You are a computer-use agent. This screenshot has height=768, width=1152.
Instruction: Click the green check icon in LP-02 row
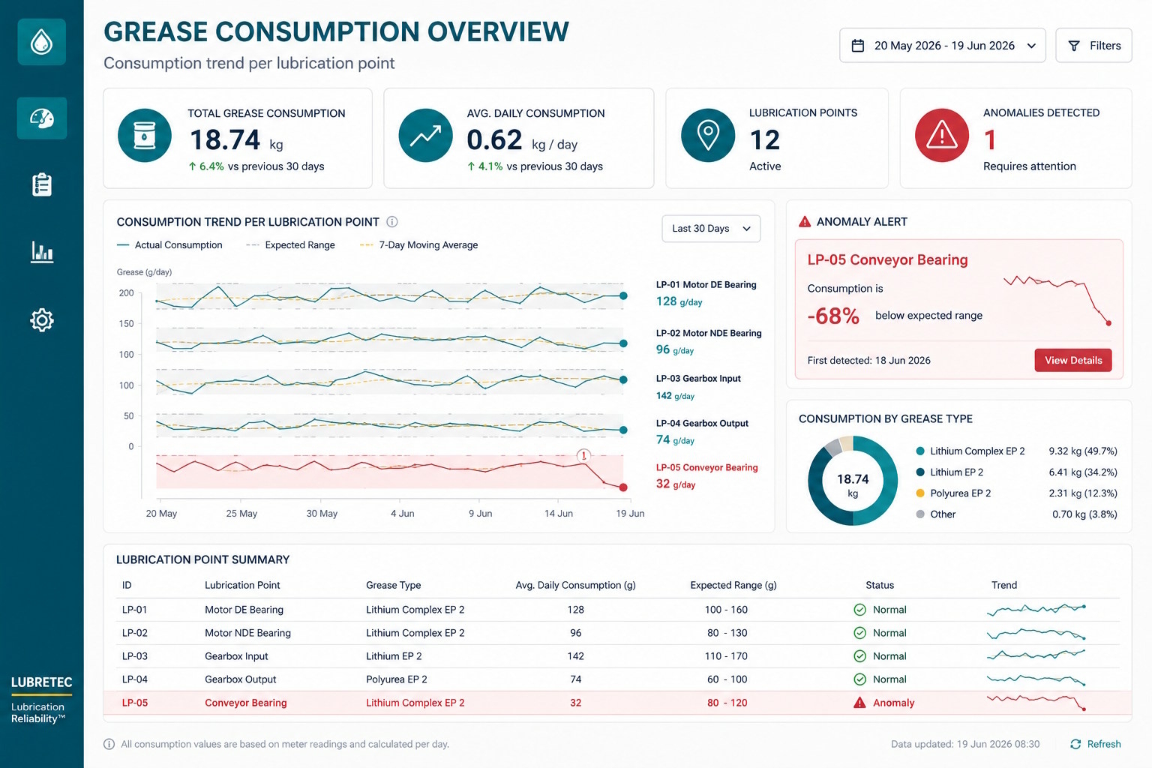click(859, 633)
